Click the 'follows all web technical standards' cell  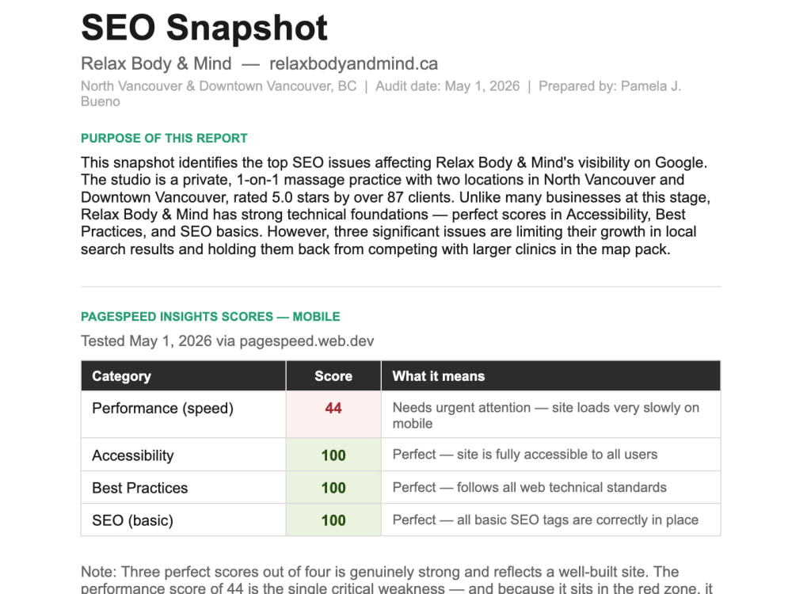[550, 487]
